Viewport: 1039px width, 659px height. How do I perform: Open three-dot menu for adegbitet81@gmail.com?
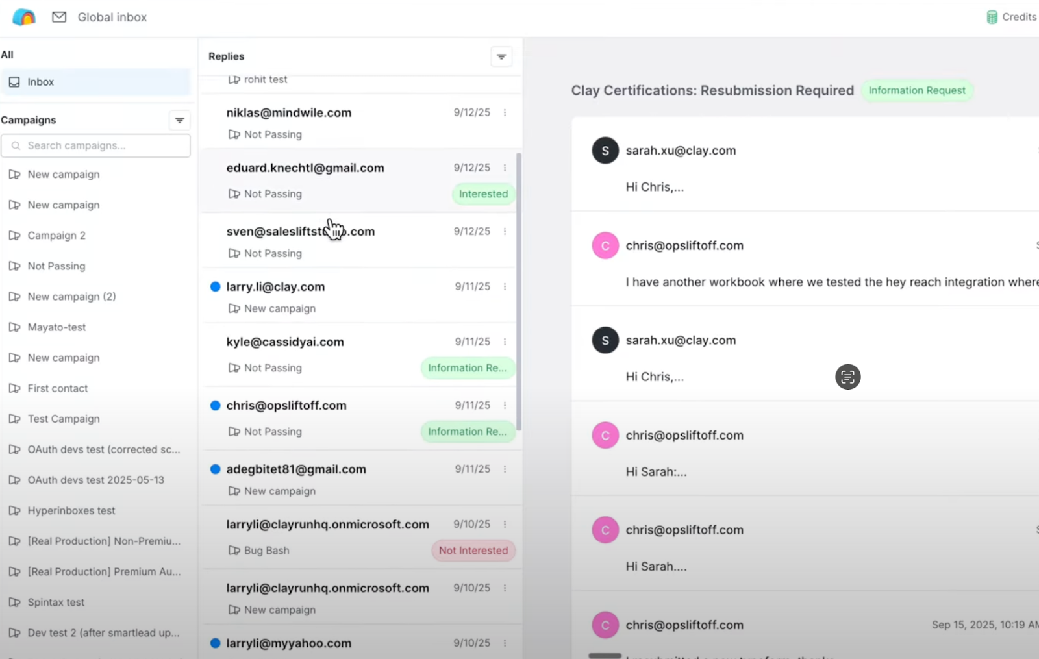coord(505,469)
